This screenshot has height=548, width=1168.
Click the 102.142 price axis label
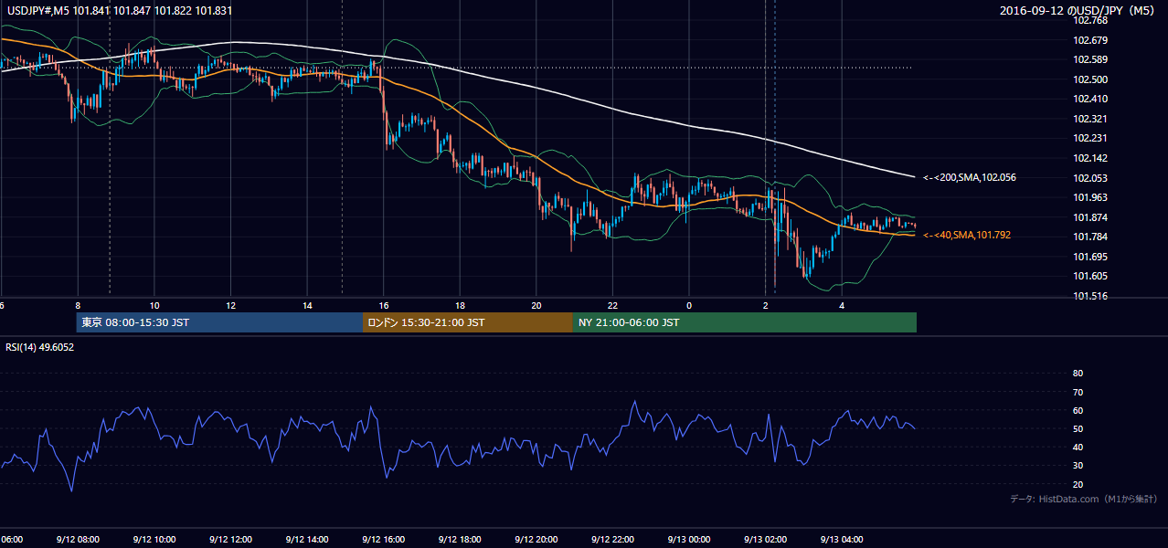[x=1090, y=158]
